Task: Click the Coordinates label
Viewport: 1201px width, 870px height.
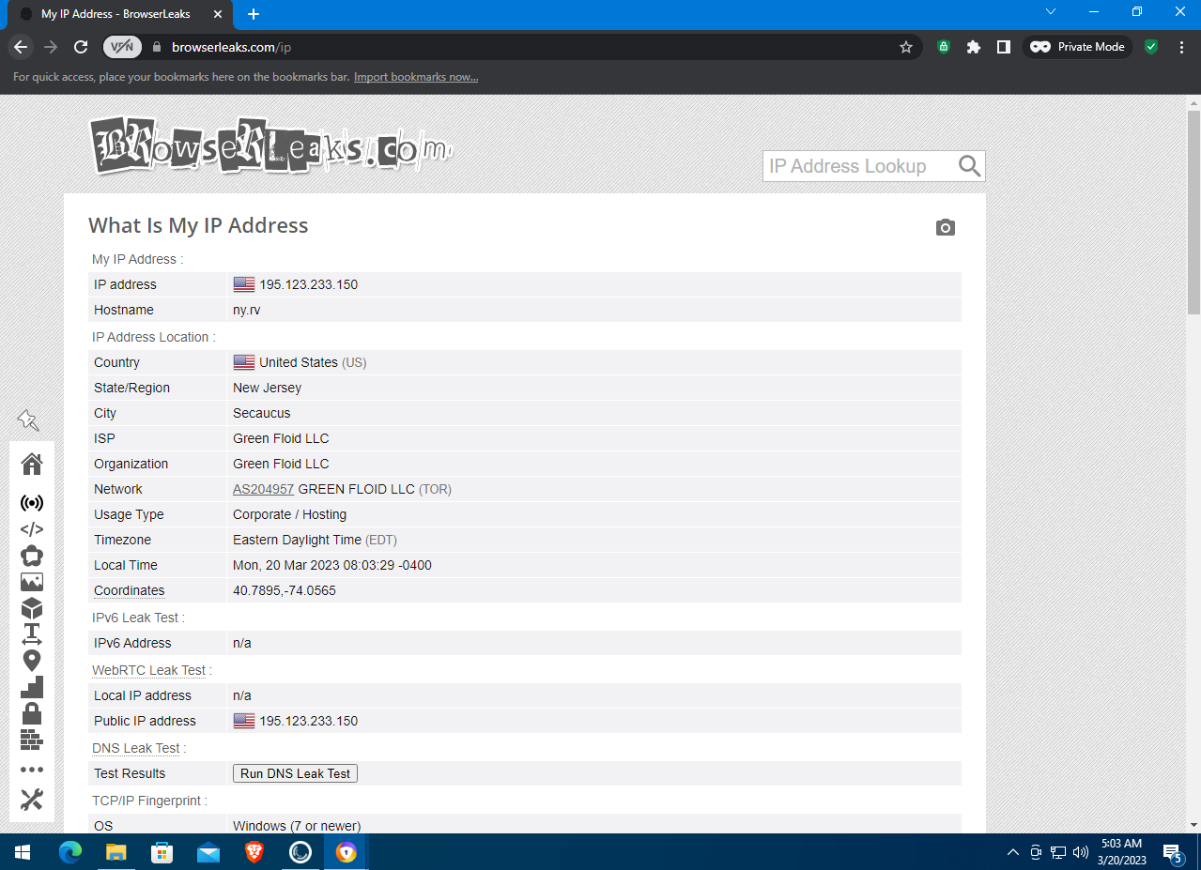Action: point(130,590)
